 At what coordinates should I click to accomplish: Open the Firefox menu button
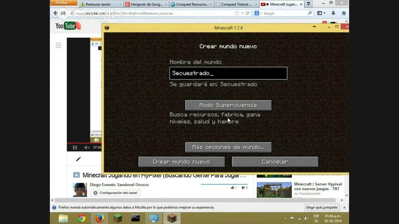(63, 2)
